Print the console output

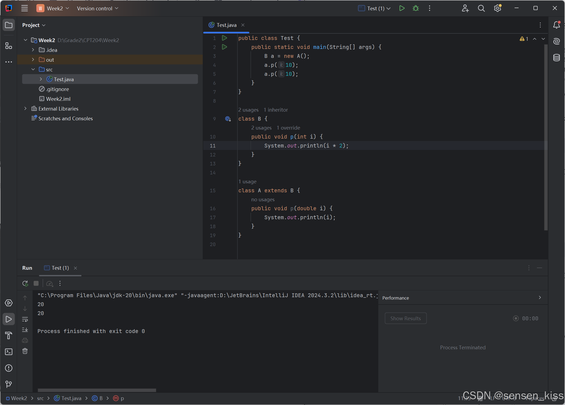[x=25, y=340]
